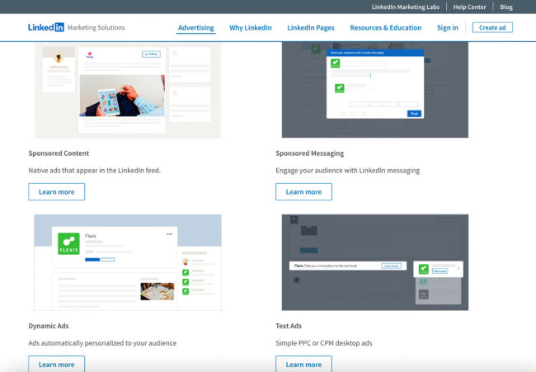Expand the Resources & Education menu
Viewport: 536px width, 372px height.
(x=385, y=27)
